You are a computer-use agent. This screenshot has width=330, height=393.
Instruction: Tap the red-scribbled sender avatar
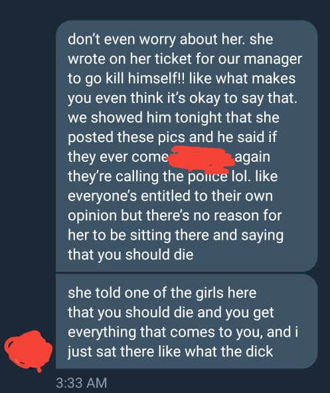click(x=28, y=351)
